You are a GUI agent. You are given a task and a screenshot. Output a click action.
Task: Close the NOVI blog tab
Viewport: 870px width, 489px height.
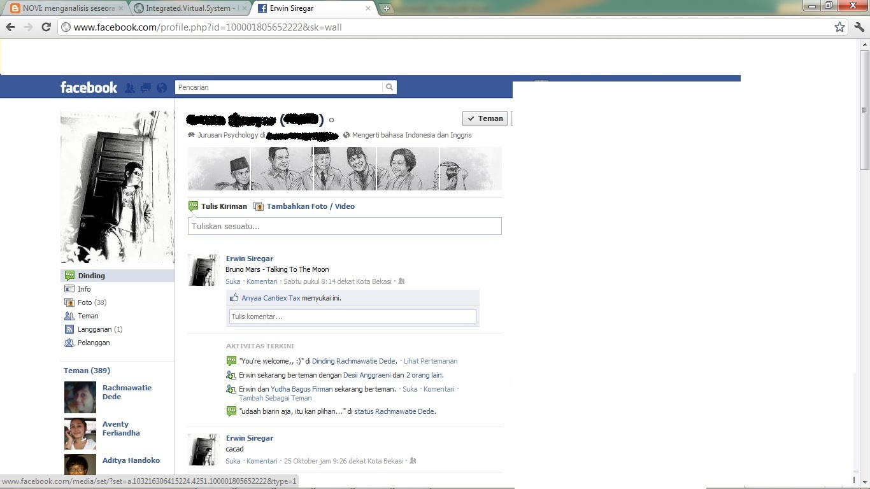click(120, 8)
